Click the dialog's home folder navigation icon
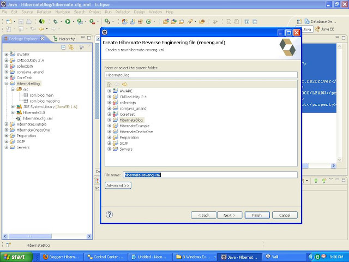Viewport: 349px width, 262px height. pos(109,84)
